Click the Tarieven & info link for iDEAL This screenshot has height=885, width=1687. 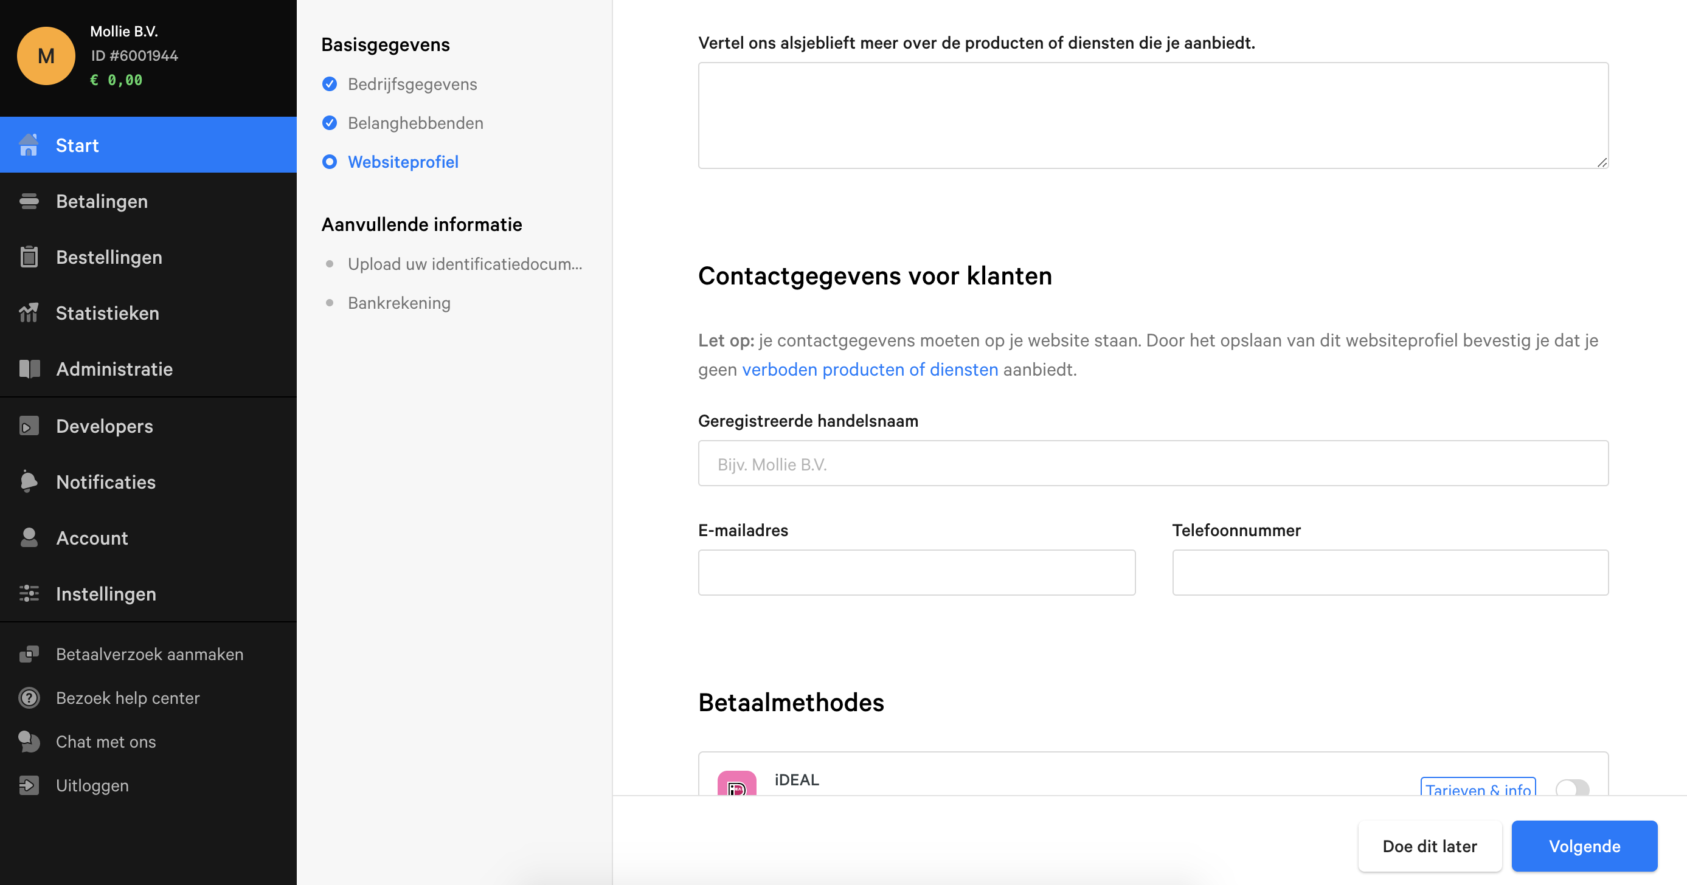[x=1478, y=788]
